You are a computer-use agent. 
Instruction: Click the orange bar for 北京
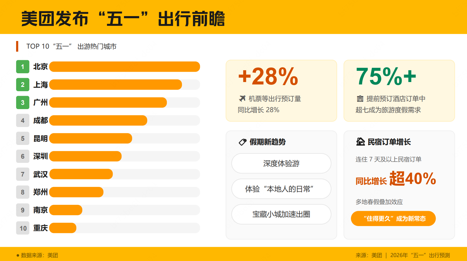125,67
